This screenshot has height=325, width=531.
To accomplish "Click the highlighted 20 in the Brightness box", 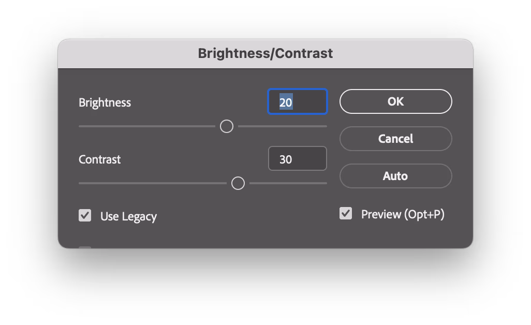I will click(x=286, y=102).
